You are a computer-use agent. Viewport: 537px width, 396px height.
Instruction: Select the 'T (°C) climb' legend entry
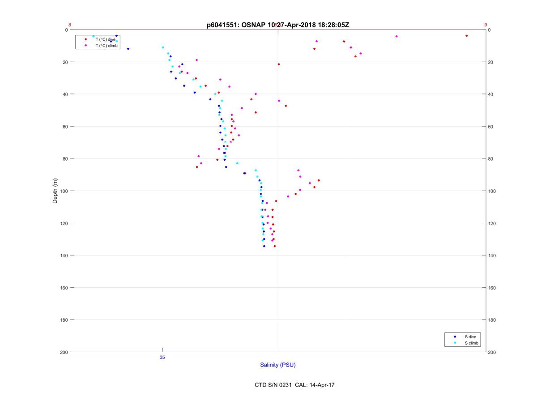107,46
